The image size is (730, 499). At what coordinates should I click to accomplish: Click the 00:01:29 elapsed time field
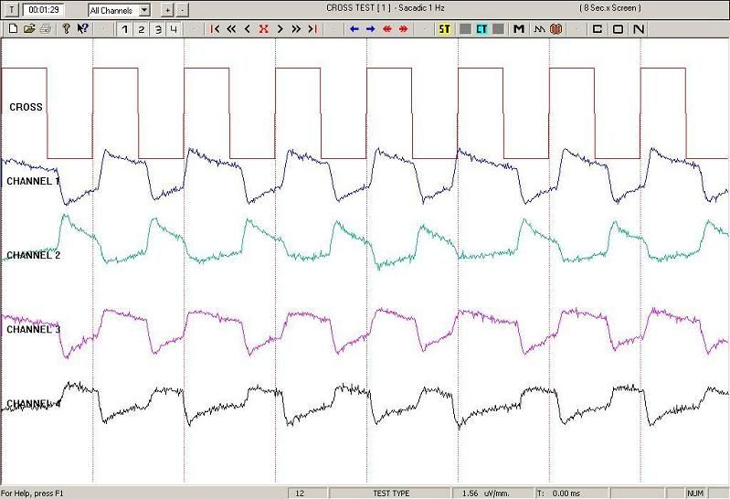tap(43, 10)
